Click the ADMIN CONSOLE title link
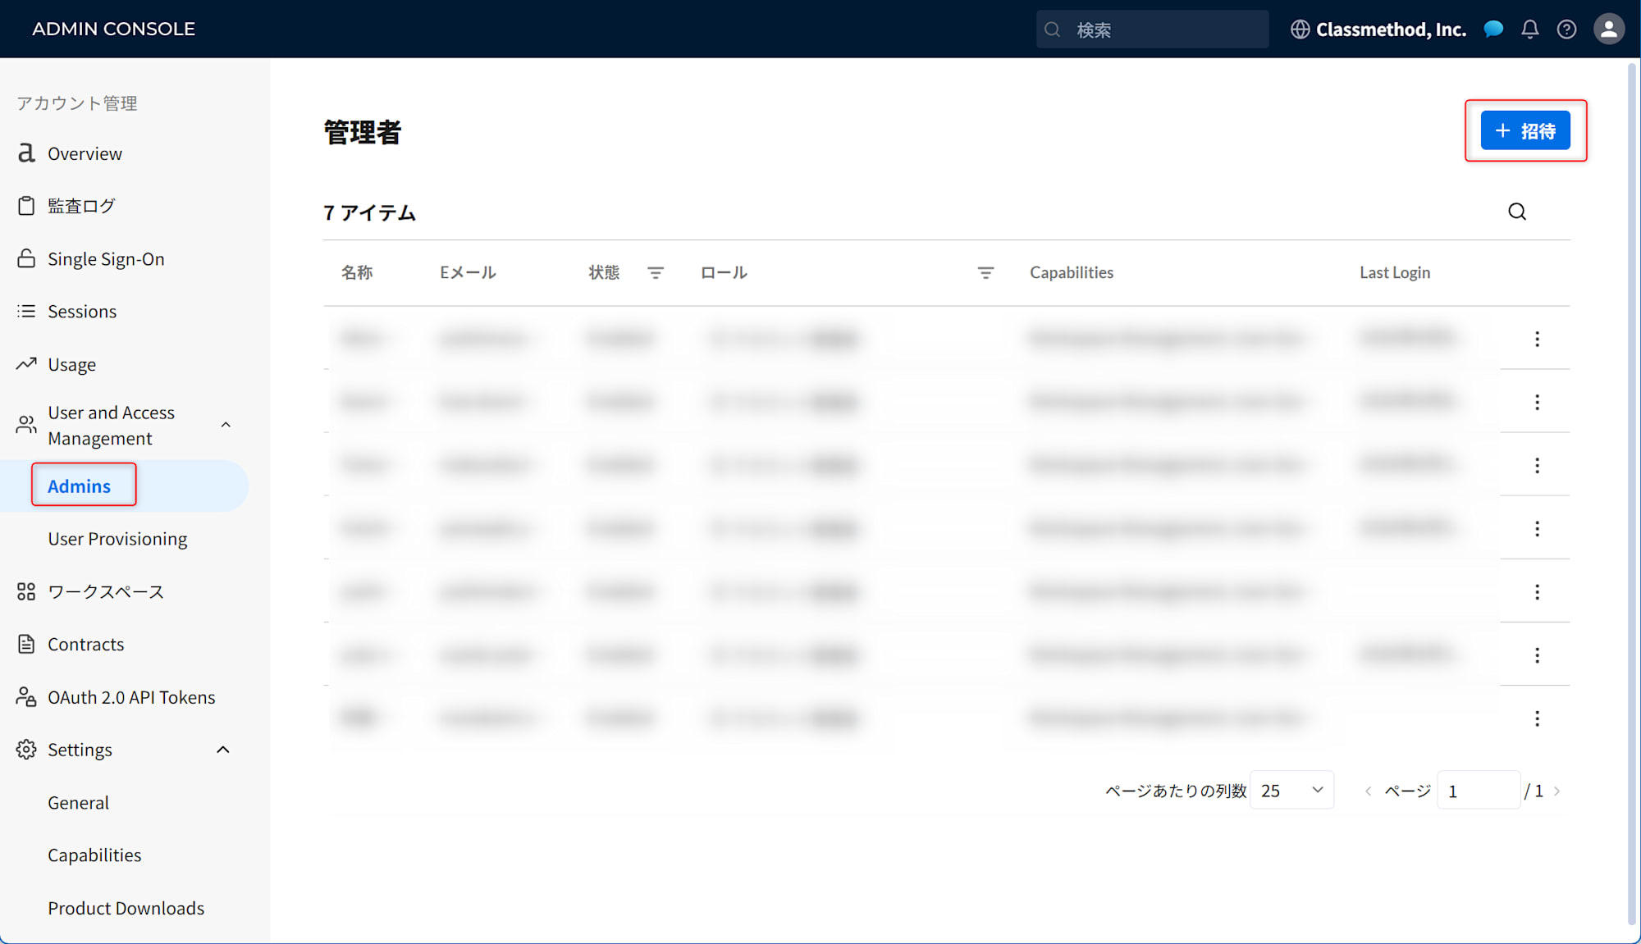This screenshot has width=1641, height=944. point(113,29)
